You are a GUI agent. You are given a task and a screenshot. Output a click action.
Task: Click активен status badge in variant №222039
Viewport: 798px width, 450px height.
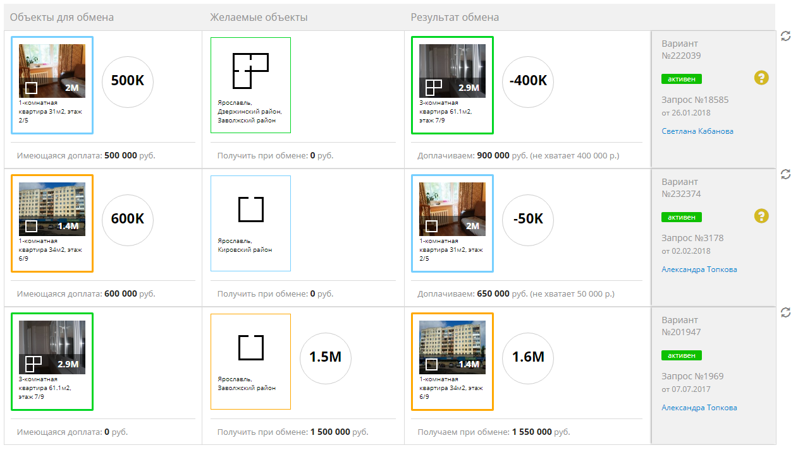coord(681,79)
